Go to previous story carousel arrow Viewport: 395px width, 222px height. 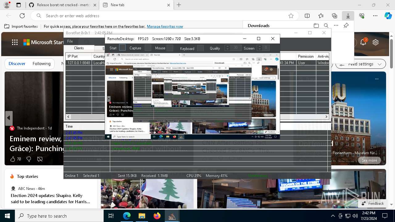9,118
